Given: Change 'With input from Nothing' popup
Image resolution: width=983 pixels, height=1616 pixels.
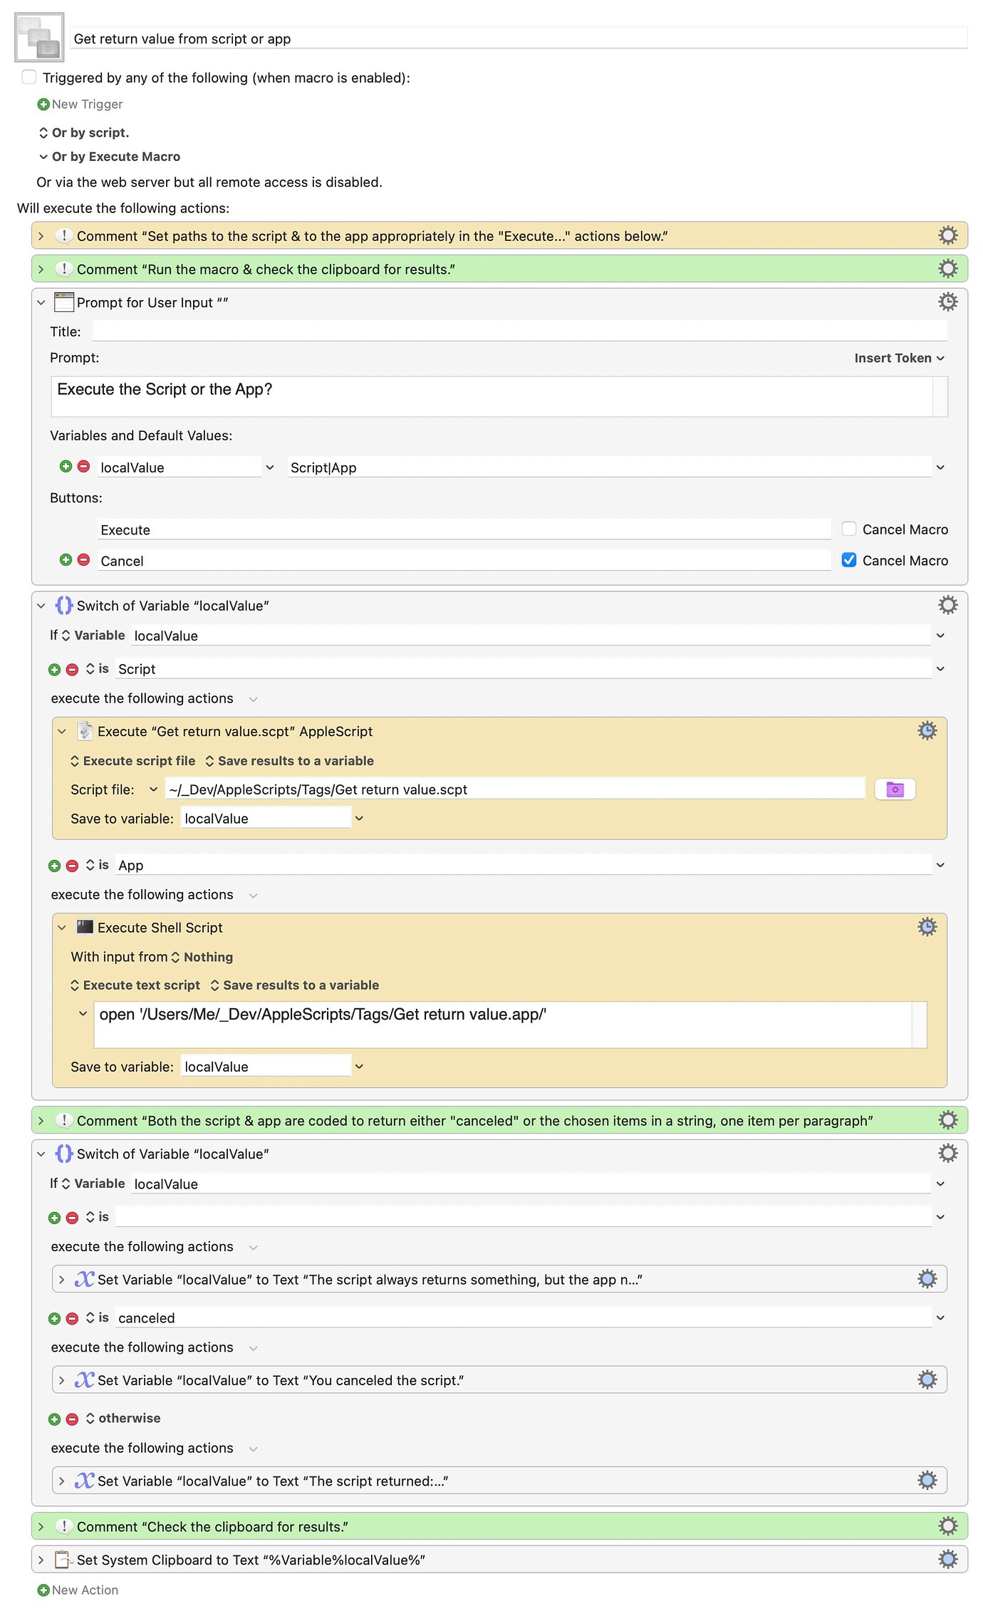Looking at the screenshot, I should (x=202, y=957).
